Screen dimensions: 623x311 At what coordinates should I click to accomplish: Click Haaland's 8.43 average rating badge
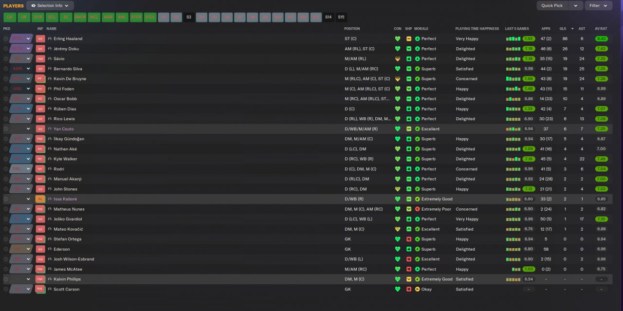pyautogui.click(x=601, y=38)
